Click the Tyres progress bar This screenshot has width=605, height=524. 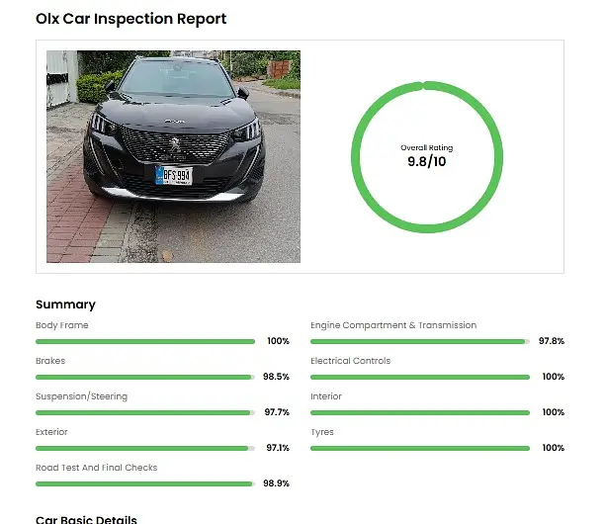pos(419,448)
